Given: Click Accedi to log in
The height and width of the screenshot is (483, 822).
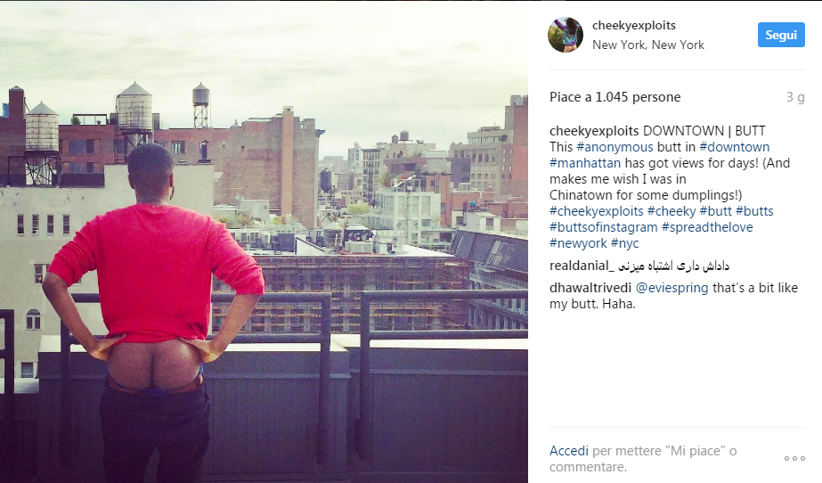Looking at the screenshot, I should pos(568,451).
